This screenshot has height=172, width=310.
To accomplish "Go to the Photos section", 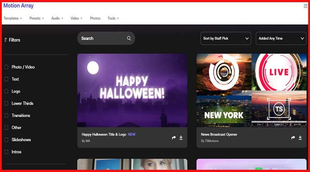I will (95, 18).
